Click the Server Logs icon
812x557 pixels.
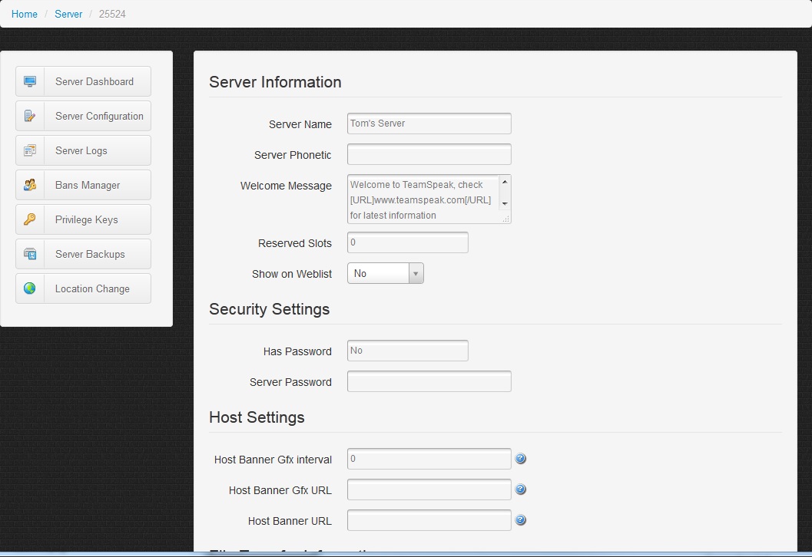pyautogui.click(x=30, y=150)
